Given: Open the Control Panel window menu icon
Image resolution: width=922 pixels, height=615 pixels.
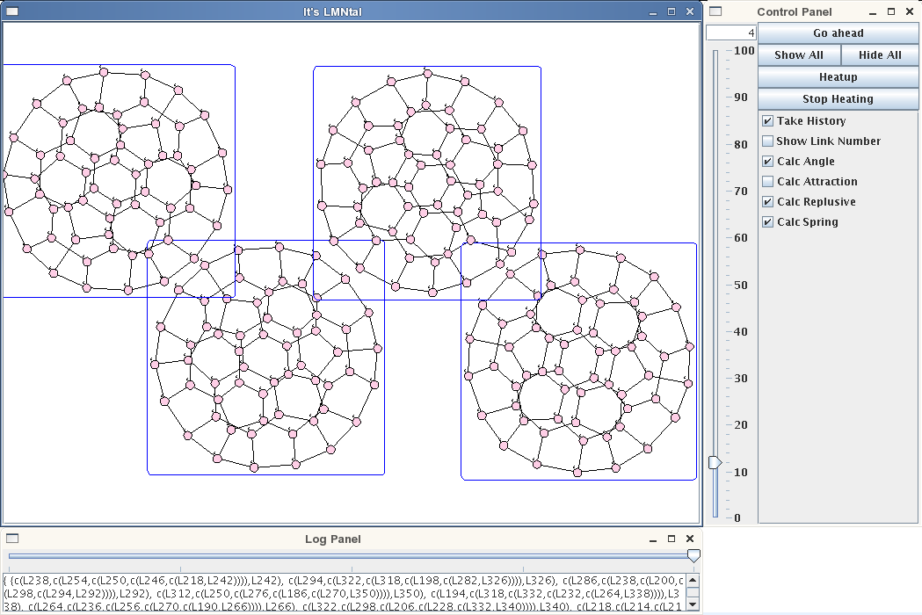Looking at the screenshot, I should [715, 11].
